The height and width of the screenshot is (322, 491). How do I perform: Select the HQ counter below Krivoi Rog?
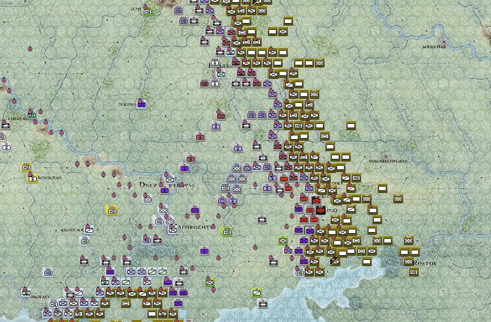85,241
